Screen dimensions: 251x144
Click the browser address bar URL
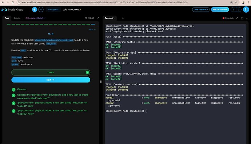click(104, 3)
